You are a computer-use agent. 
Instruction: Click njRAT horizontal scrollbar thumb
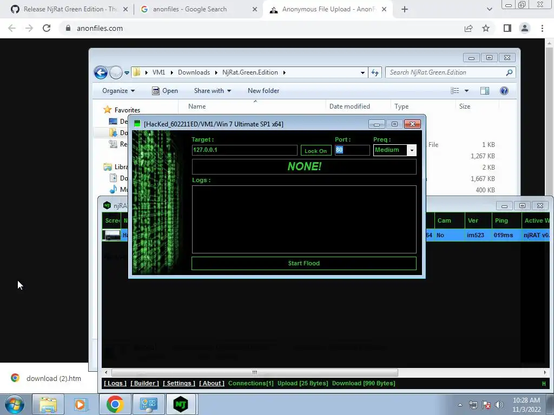[255, 372]
